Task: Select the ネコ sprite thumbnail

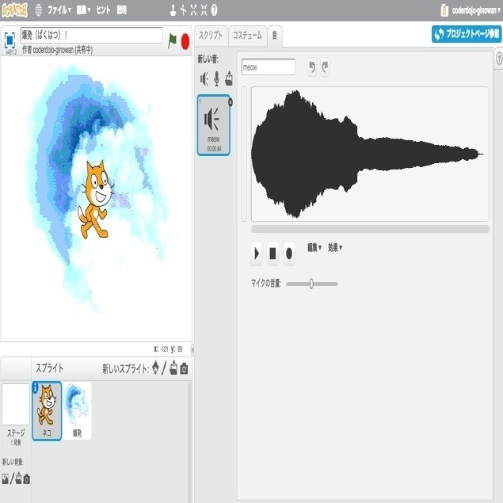Action: coord(47,410)
